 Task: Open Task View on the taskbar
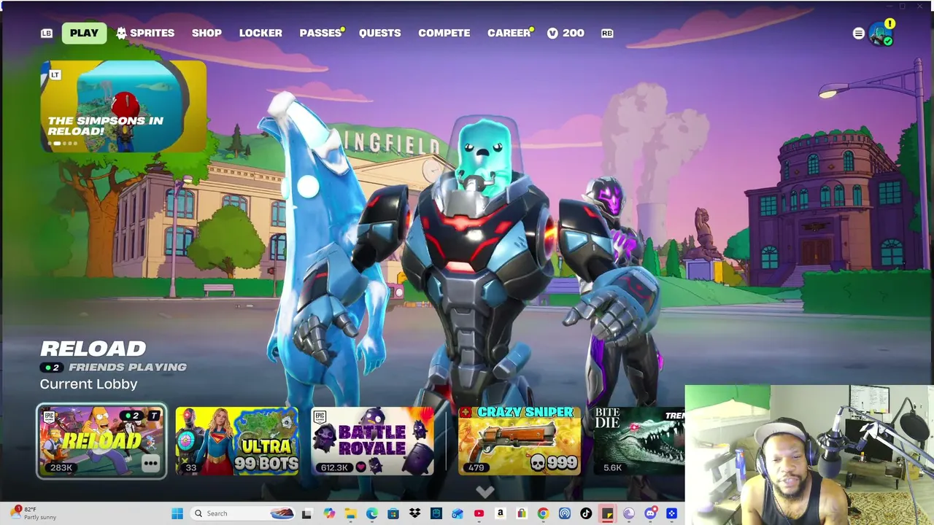(306, 513)
